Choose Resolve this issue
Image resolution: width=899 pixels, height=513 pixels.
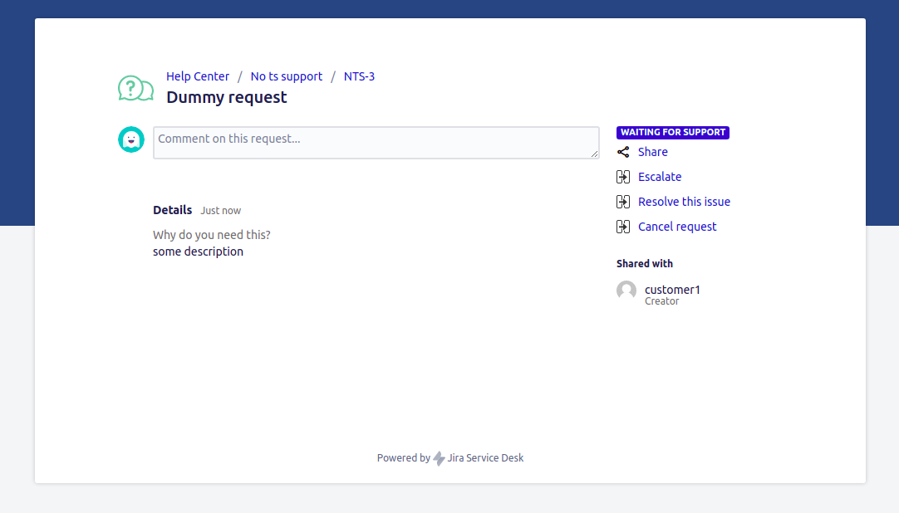point(684,202)
